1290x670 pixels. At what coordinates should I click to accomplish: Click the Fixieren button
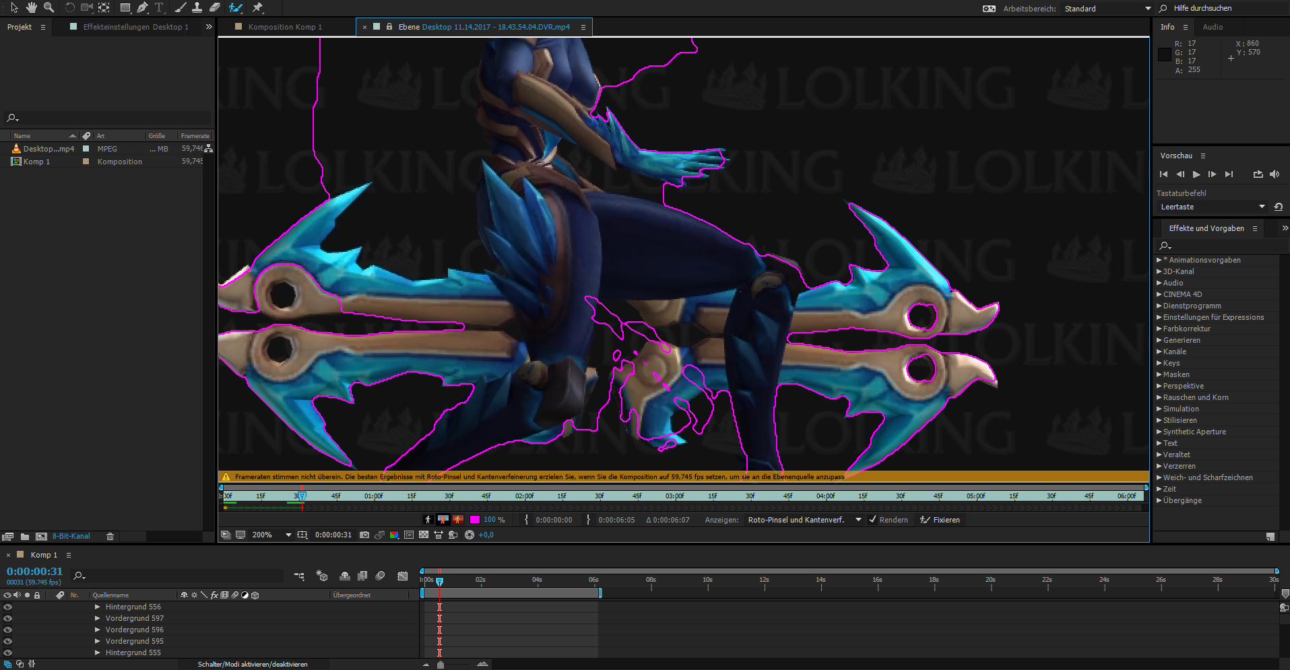click(940, 520)
